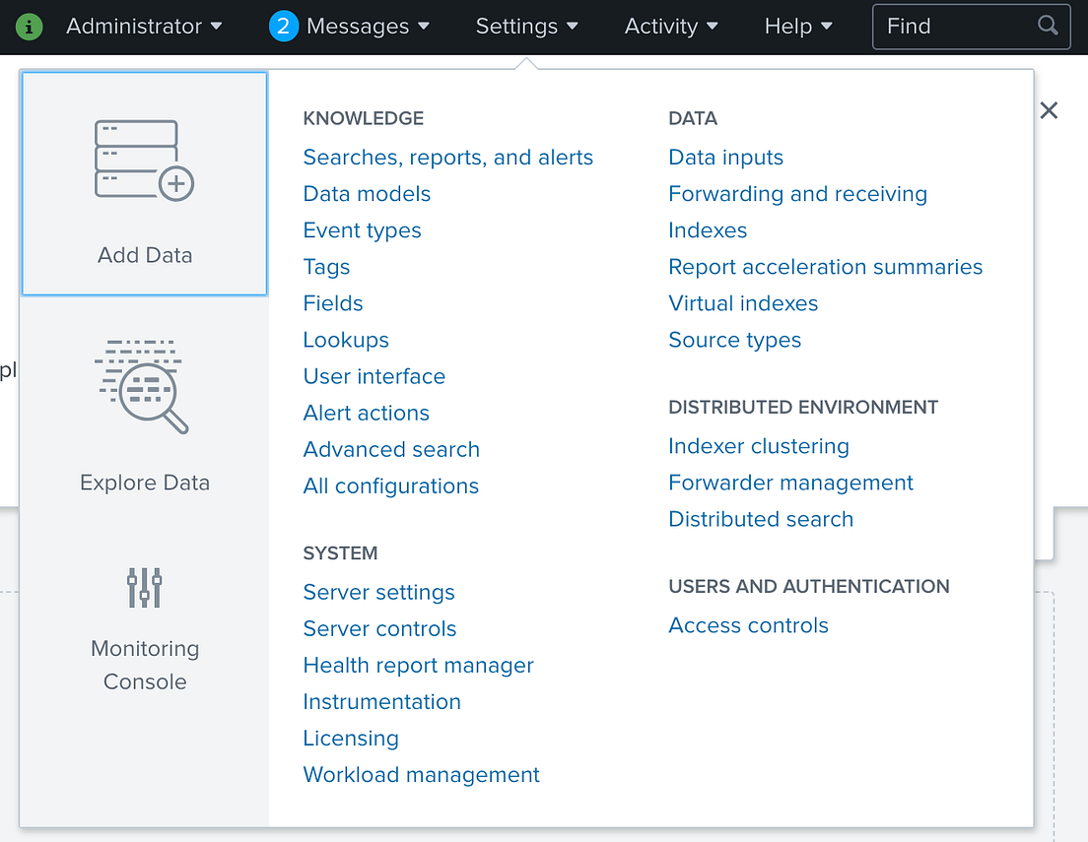Click the blue Messages notification badge
The image size is (1088, 842).
(x=283, y=26)
